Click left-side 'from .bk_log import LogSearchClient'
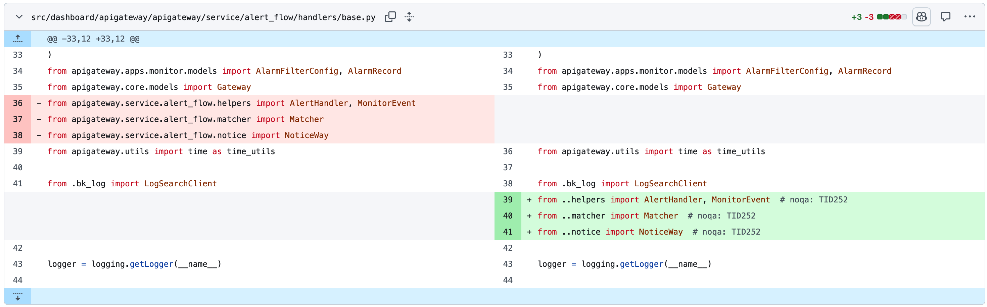 coord(132,184)
